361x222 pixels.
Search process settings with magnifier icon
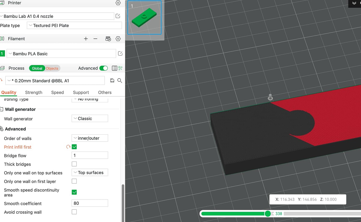click(120, 81)
